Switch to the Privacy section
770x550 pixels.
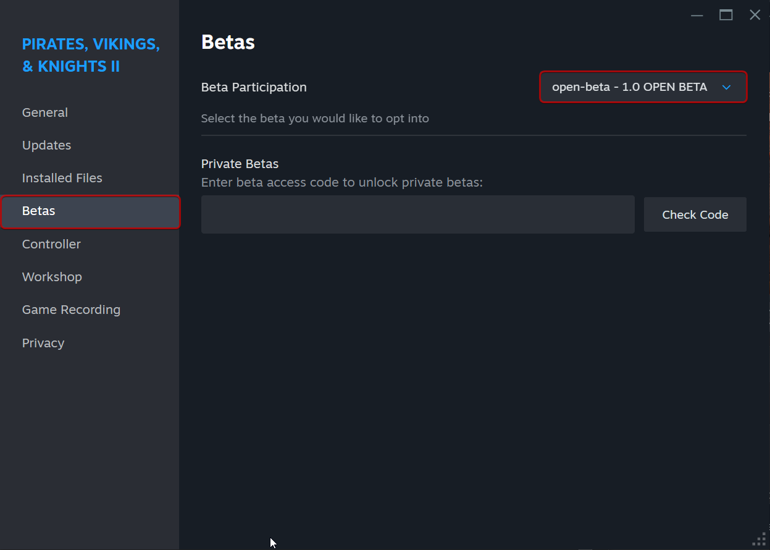click(x=43, y=343)
